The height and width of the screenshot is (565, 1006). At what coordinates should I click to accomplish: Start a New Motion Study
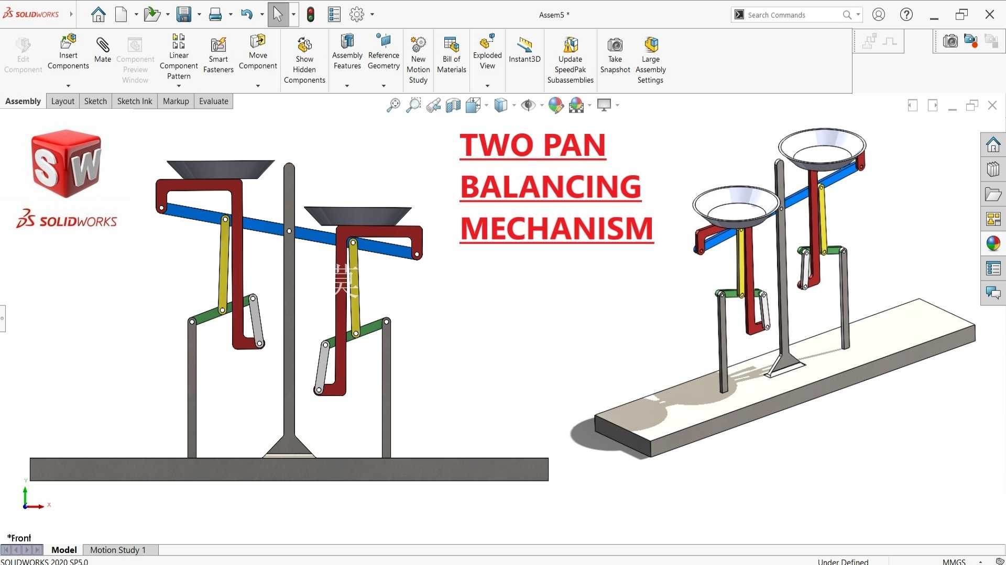pyautogui.click(x=418, y=60)
